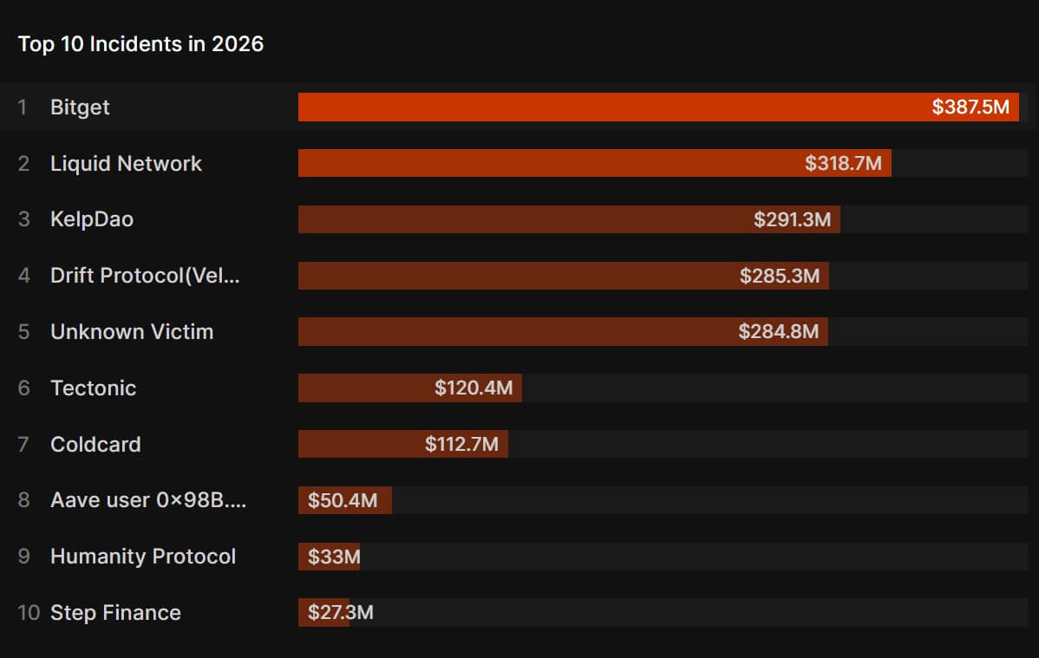The image size is (1039, 658).
Task: Click rank number 3 beside KelpDao
Action: [24, 219]
